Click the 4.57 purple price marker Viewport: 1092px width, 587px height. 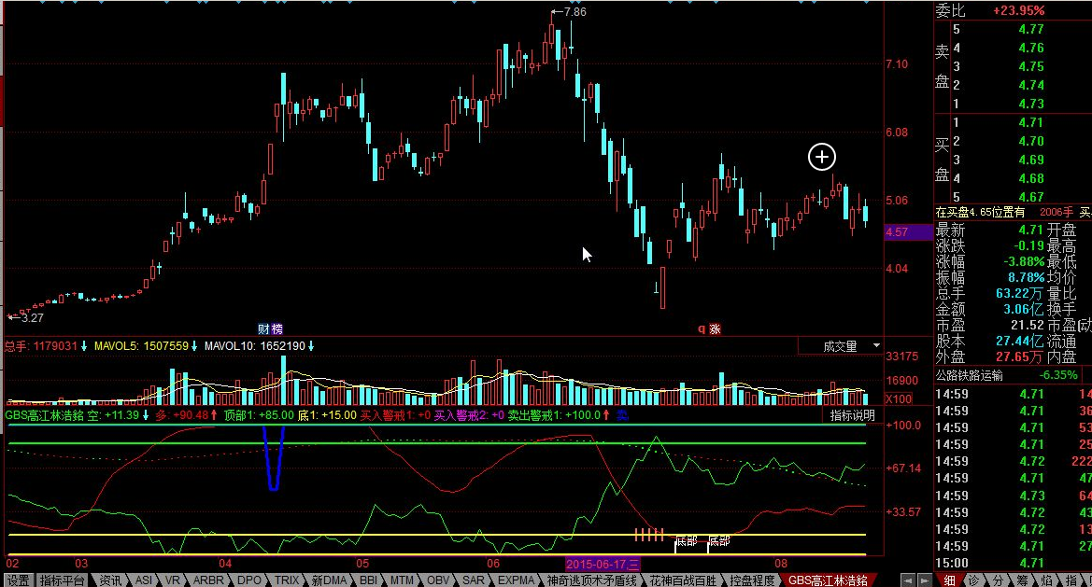pyautogui.click(x=908, y=232)
